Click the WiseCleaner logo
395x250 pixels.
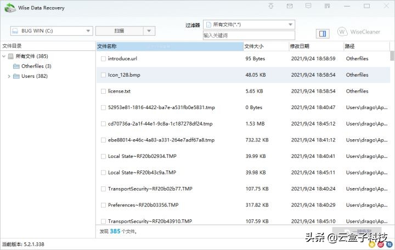pos(359,32)
